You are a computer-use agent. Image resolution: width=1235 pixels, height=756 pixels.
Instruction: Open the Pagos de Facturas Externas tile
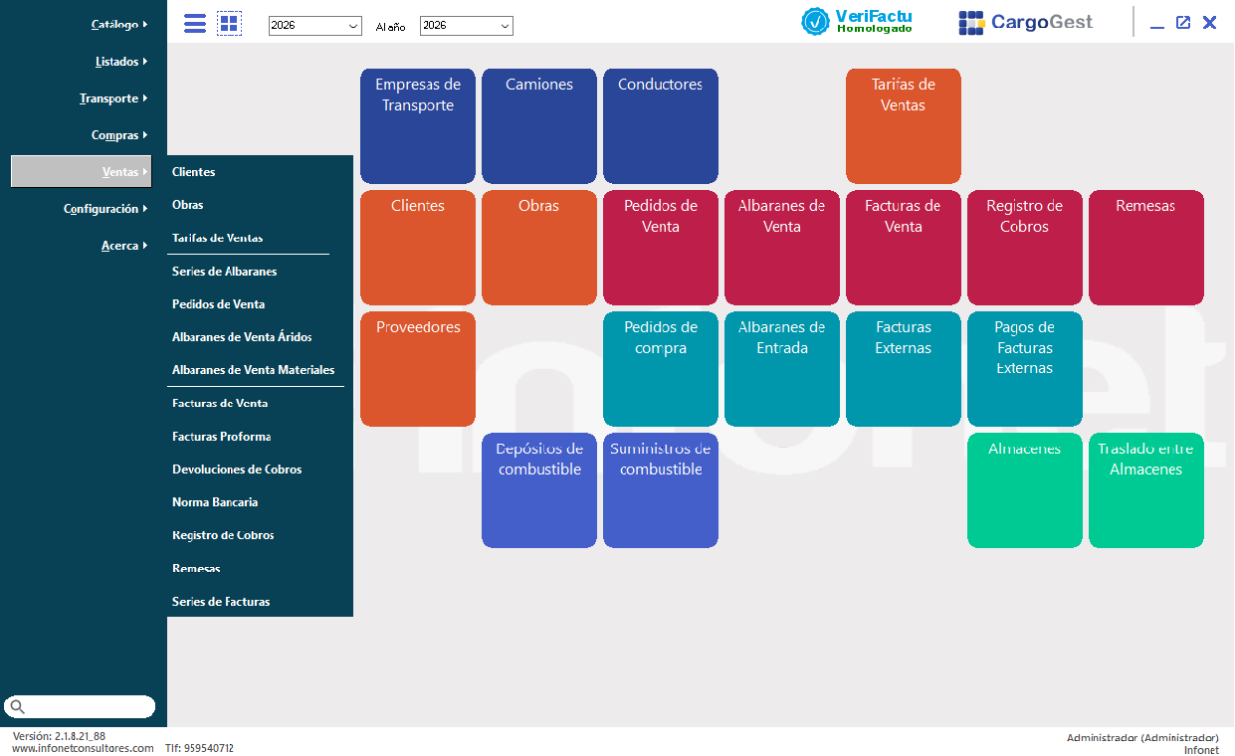[1025, 369]
